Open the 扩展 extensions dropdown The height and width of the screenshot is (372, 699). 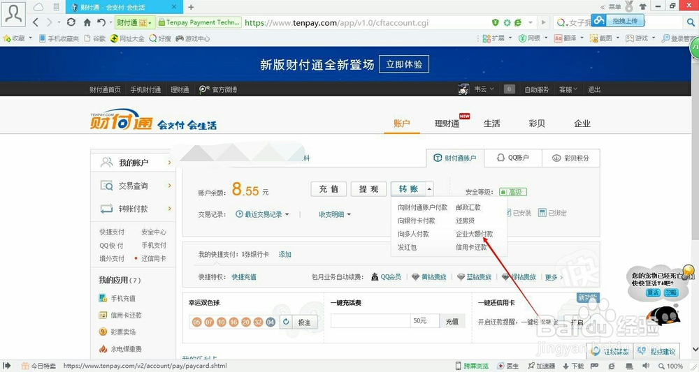point(496,38)
